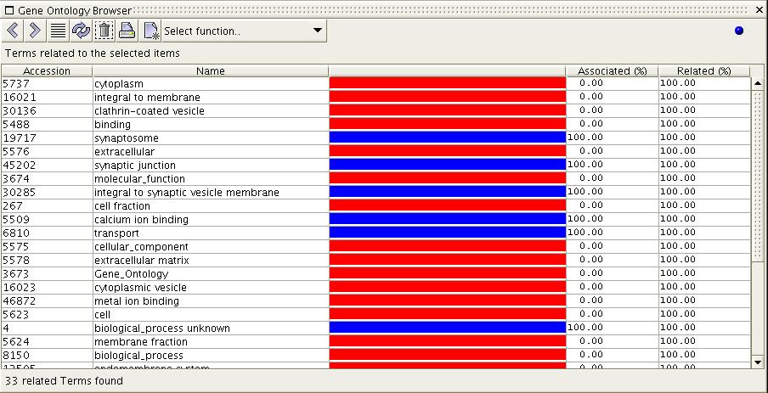Click the scrollbar down arrow
768x393 pixels.
(x=758, y=362)
